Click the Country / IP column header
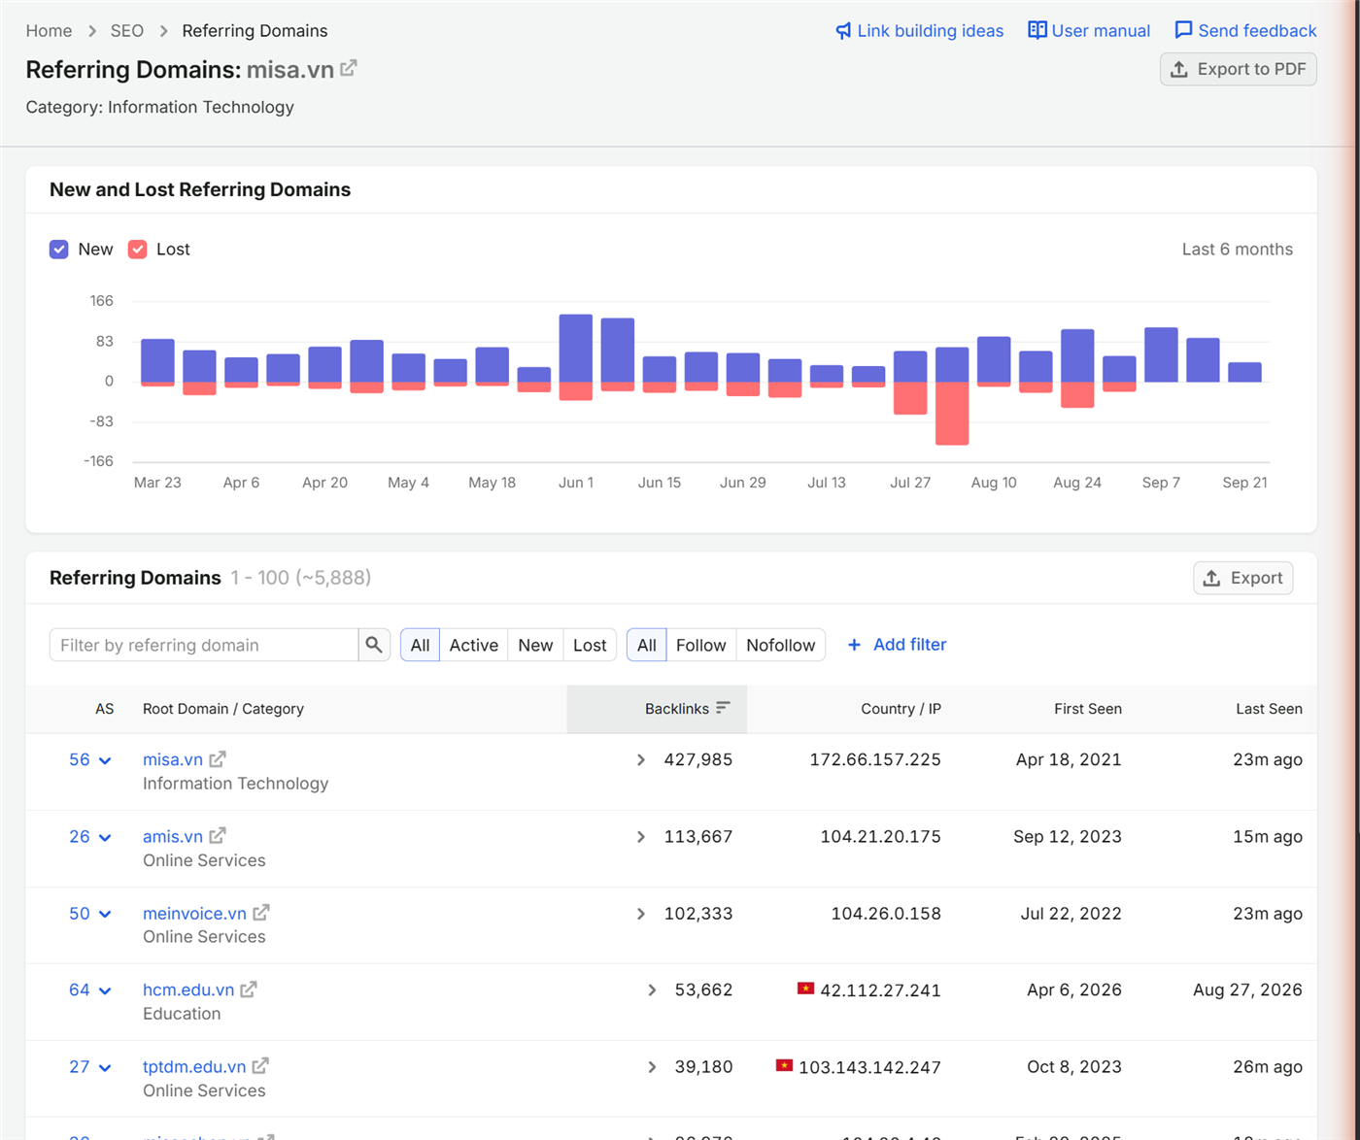Screen dimensions: 1360x1140 point(901,709)
